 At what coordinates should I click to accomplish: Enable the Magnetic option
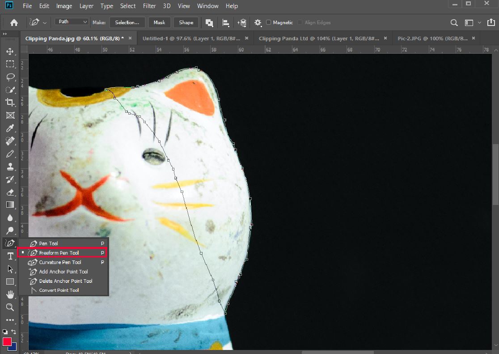pos(267,22)
